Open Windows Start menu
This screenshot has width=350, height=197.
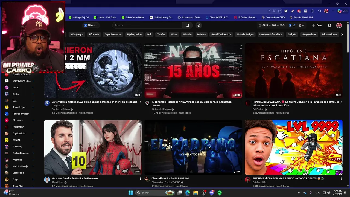click(130, 193)
